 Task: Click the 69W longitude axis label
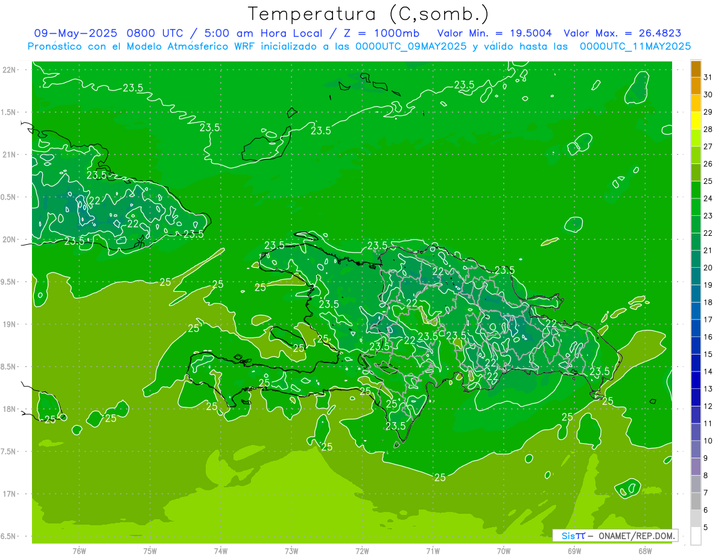point(574,551)
